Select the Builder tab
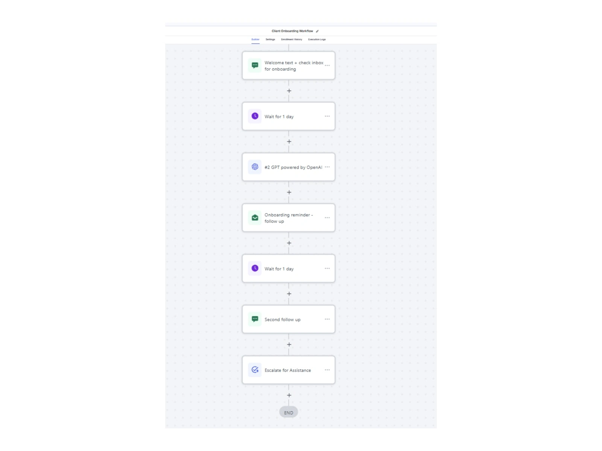 click(x=255, y=39)
